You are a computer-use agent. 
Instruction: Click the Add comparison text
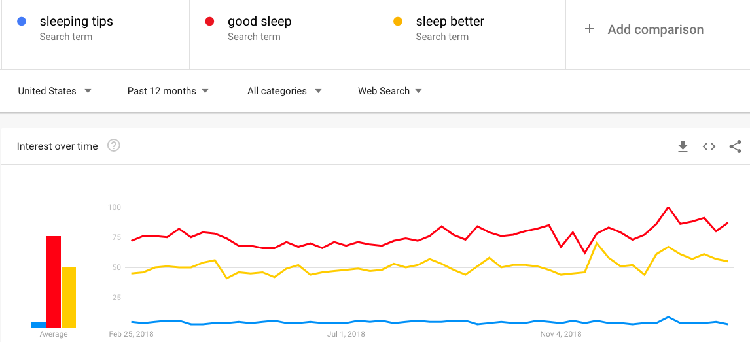655,29
